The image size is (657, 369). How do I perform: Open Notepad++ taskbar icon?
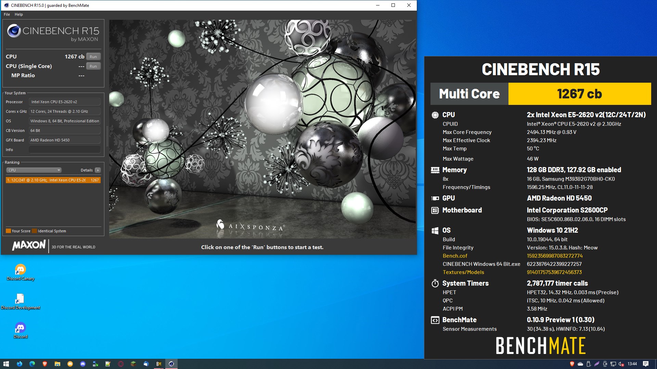pyautogui.click(x=108, y=364)
